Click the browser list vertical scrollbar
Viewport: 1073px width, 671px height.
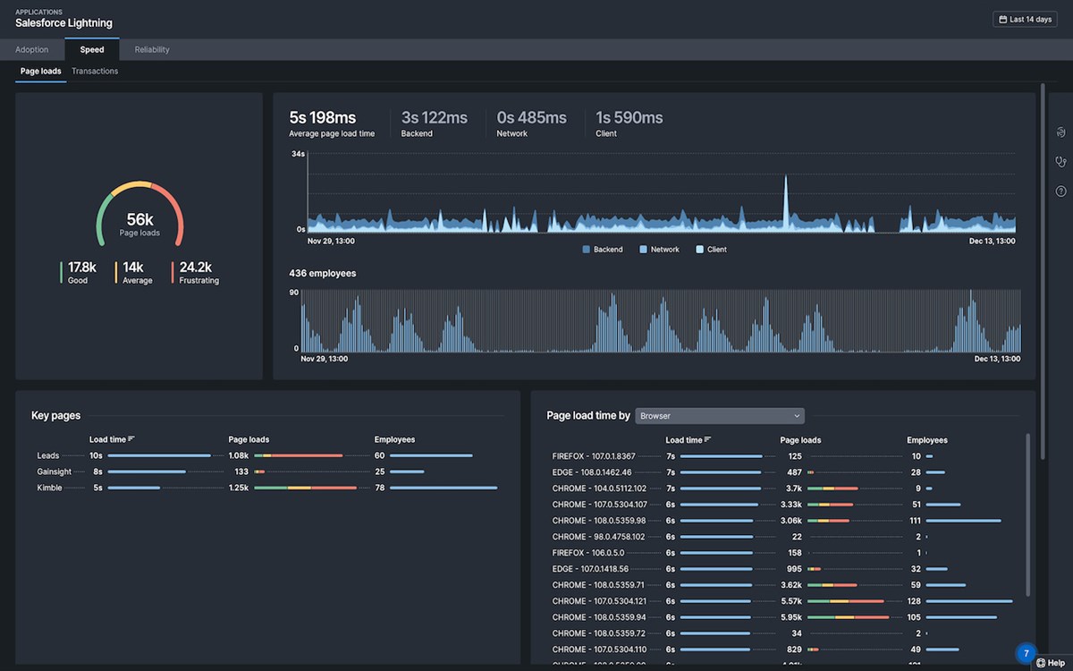pos(1027,514)
